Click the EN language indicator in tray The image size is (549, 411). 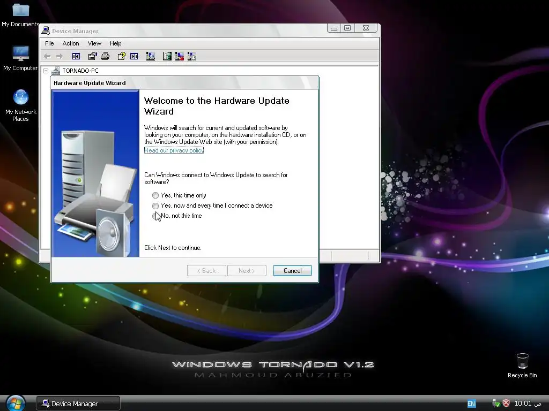[x=471, y=404]
